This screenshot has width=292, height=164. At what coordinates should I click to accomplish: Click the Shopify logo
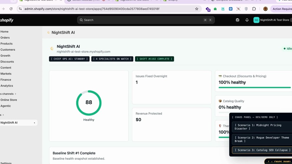pos(7,20)
